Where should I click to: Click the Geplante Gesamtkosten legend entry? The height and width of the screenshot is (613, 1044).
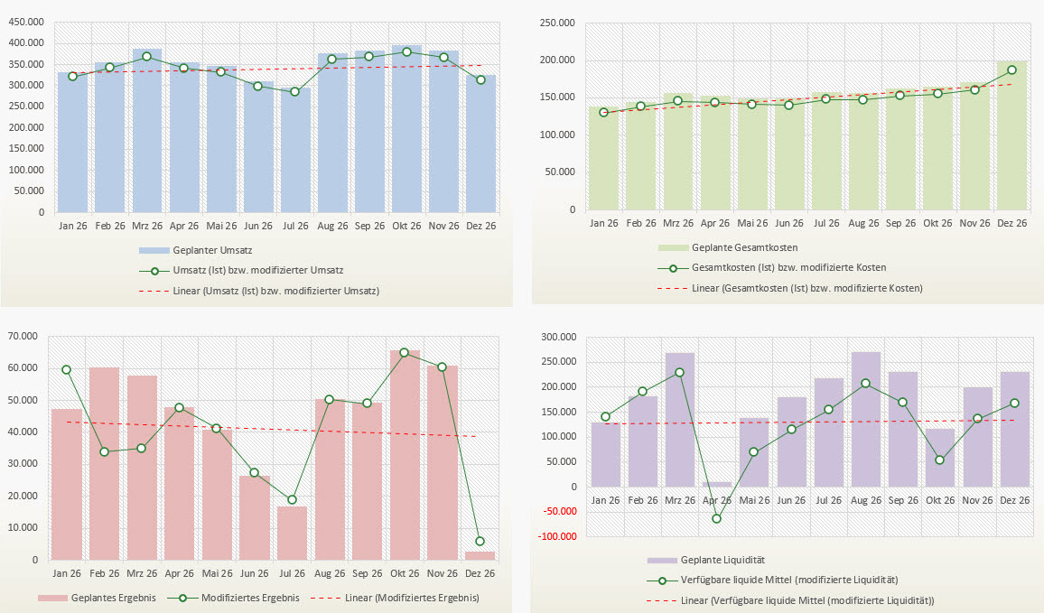point(744,247)
